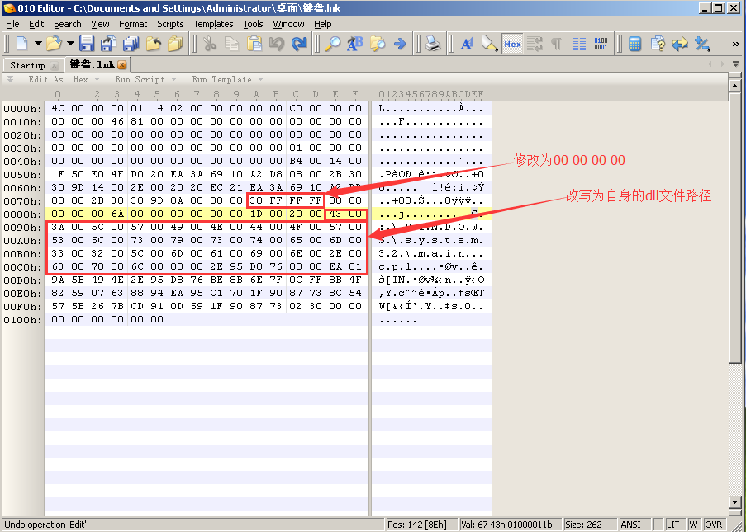Image resolution: width=746 pixels, height=532 pixels.
Task: Click the Save All icon
Action: click(131, 44)
